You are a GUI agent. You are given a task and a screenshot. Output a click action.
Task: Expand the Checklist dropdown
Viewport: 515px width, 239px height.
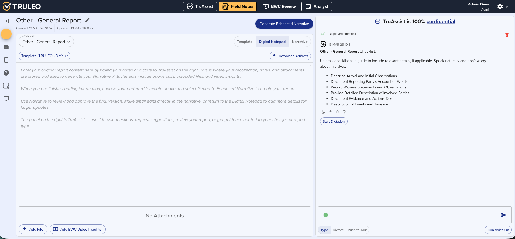click(46, 42)
